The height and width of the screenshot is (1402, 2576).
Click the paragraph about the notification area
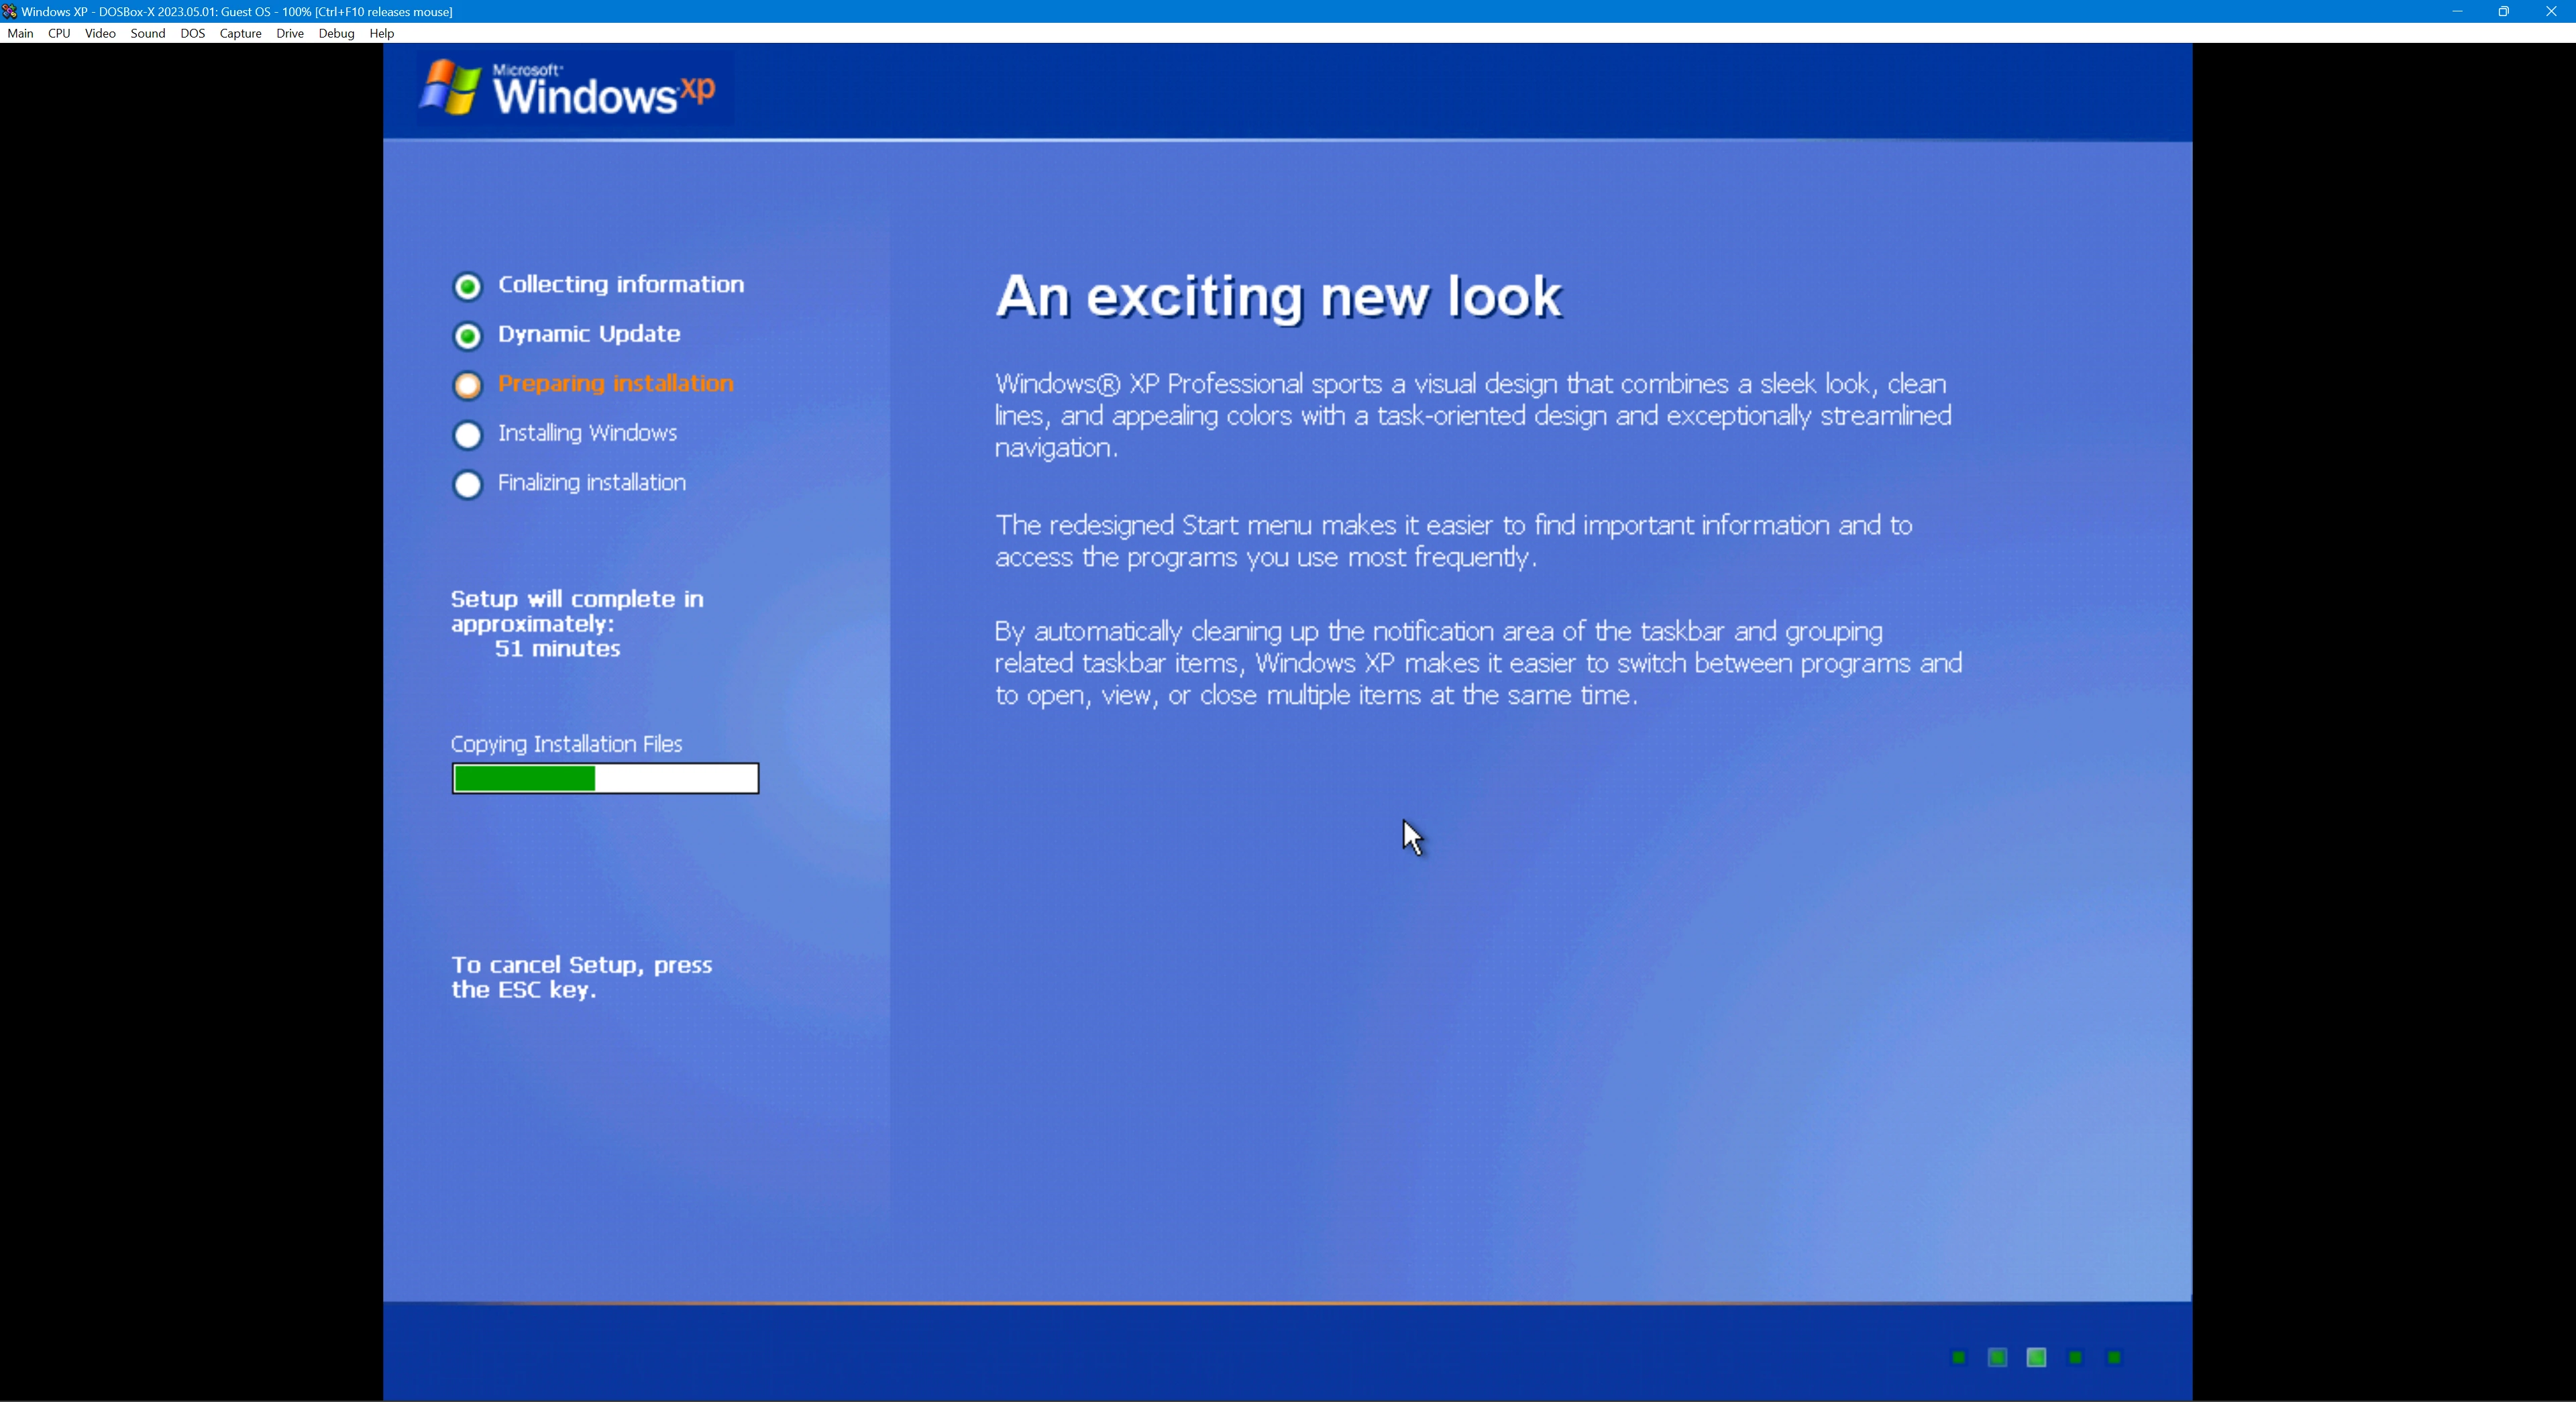1478,663
